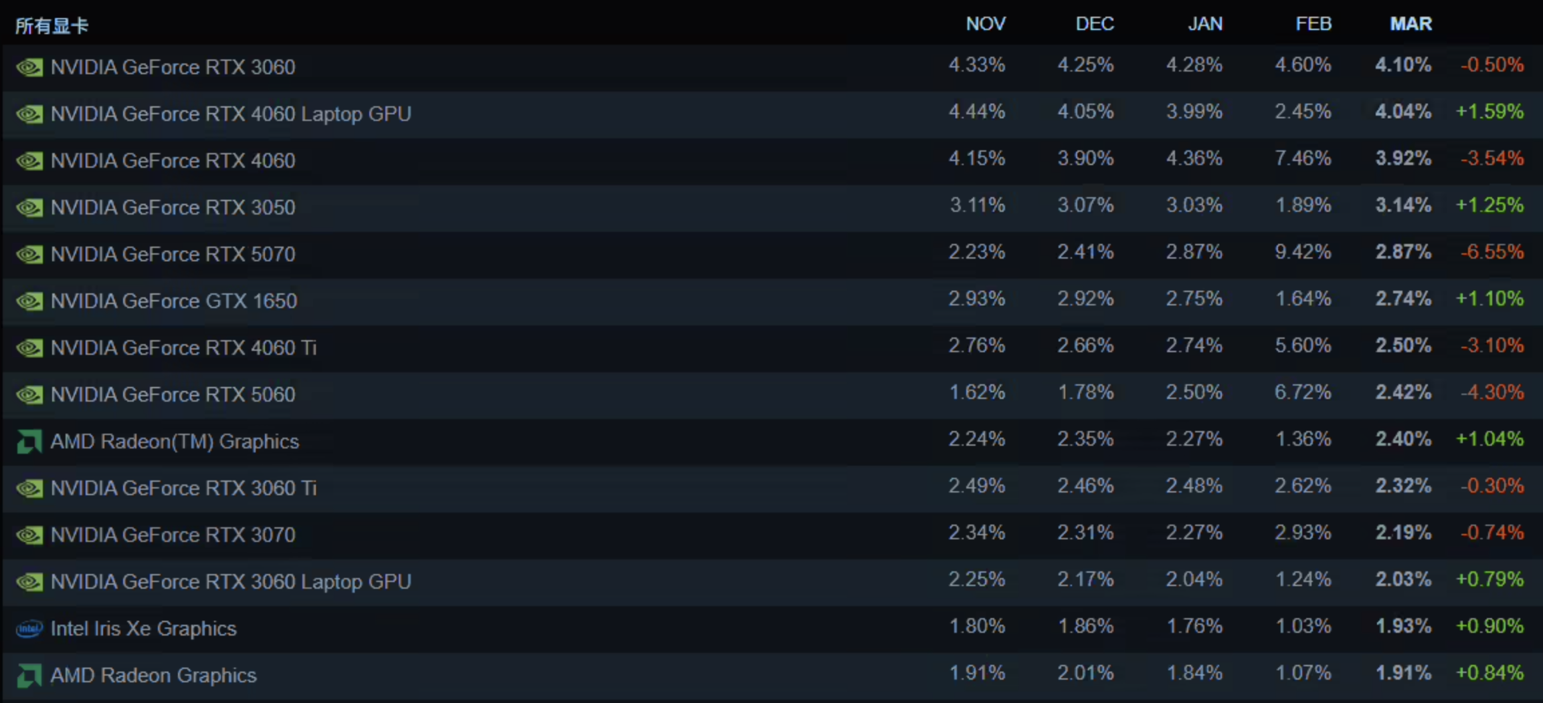1543x703 pixels.
Task: Click the NVIDIA logo next to RTX 5070
Action: click(x=29, y=254)
